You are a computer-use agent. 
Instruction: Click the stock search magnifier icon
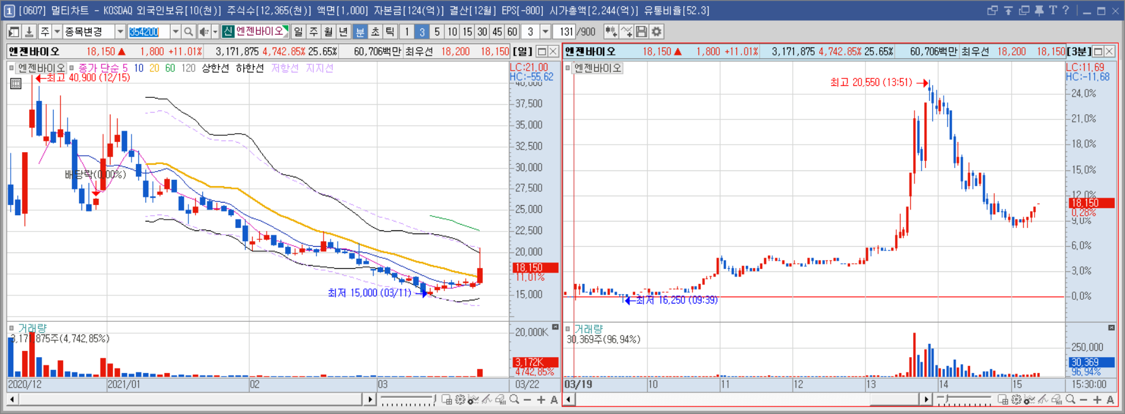point(188,32)
